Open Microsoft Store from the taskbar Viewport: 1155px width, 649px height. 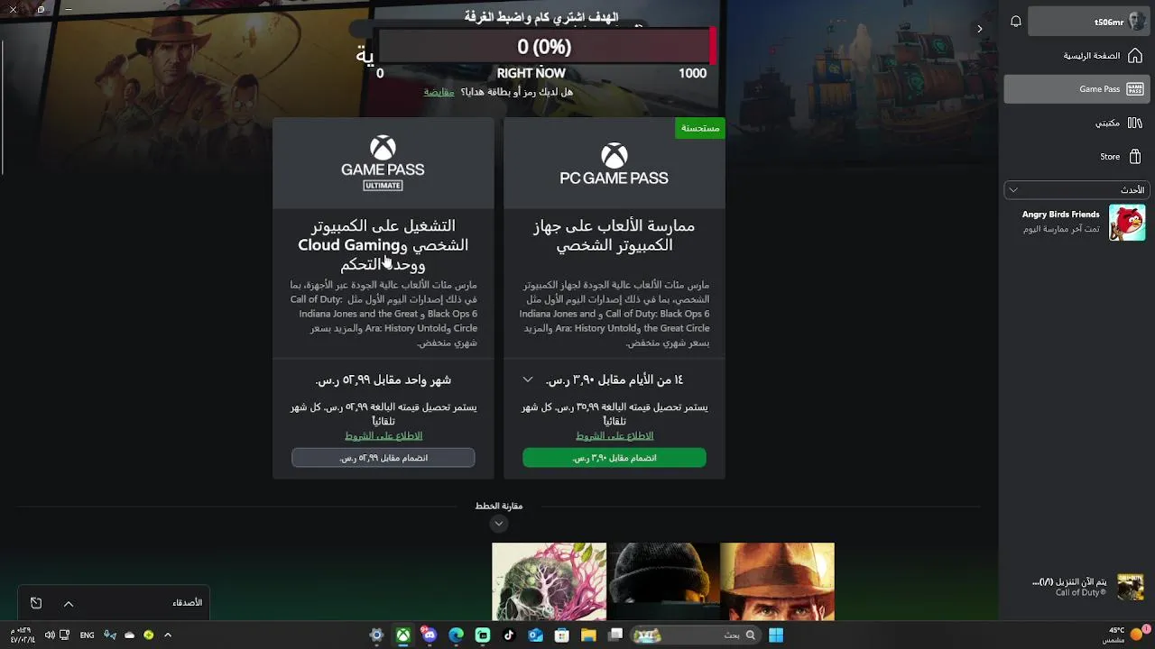562,635
